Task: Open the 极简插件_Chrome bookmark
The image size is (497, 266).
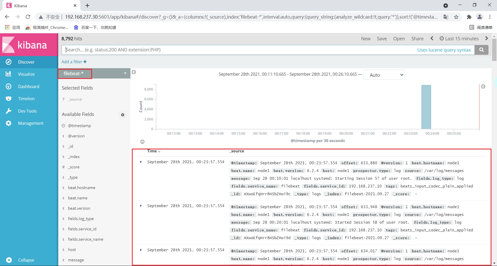Action: [x=47, y=27]
